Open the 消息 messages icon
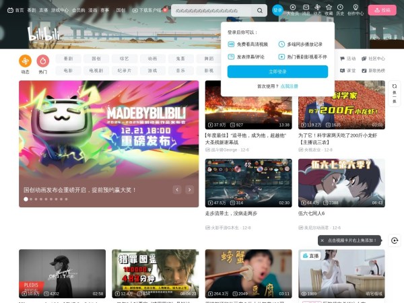Image resolution: width=404 pixels, height=303 pixels. (x=306, y=9)
